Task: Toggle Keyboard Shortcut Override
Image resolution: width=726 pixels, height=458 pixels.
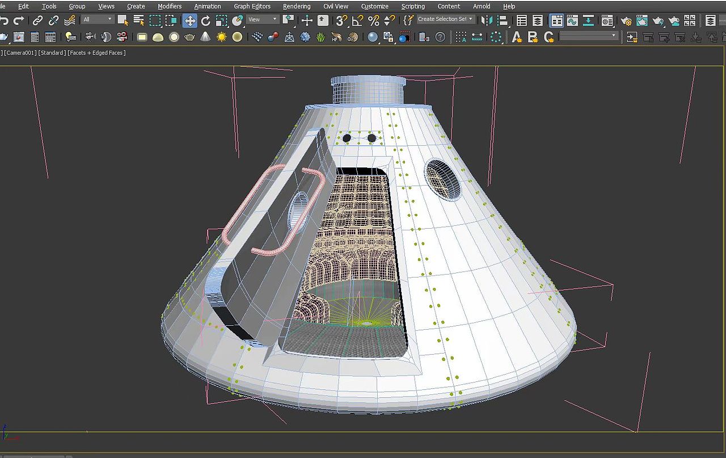Action: point(323,21)
